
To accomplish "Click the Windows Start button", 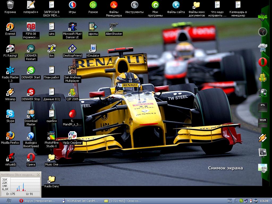I will pos(8,201).
